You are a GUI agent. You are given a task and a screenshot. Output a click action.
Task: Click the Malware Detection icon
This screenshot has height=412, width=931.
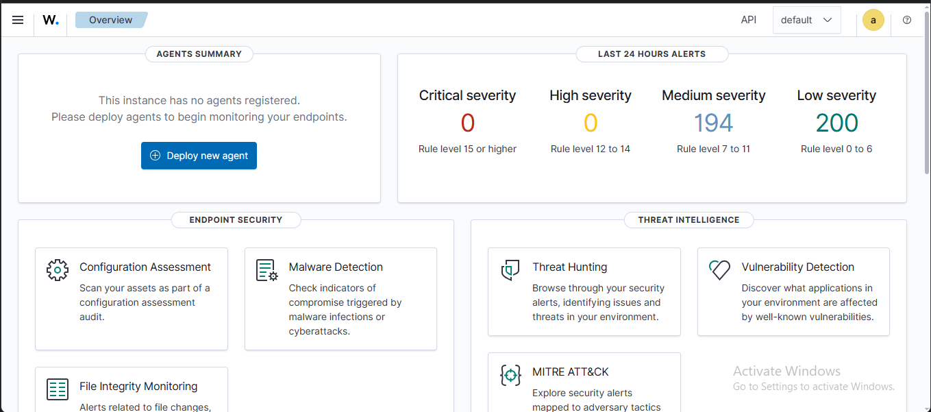coord(267,270)
